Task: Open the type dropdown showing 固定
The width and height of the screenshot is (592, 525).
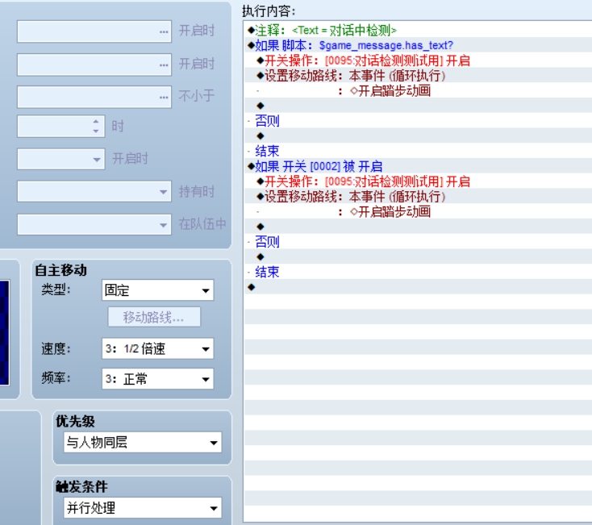Action: [158, 290]
